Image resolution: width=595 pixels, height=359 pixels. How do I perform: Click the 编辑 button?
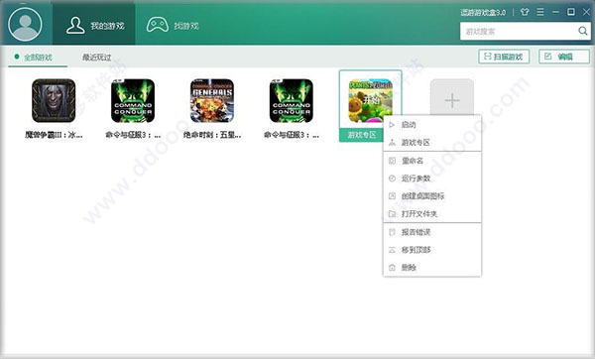point(564,57)
